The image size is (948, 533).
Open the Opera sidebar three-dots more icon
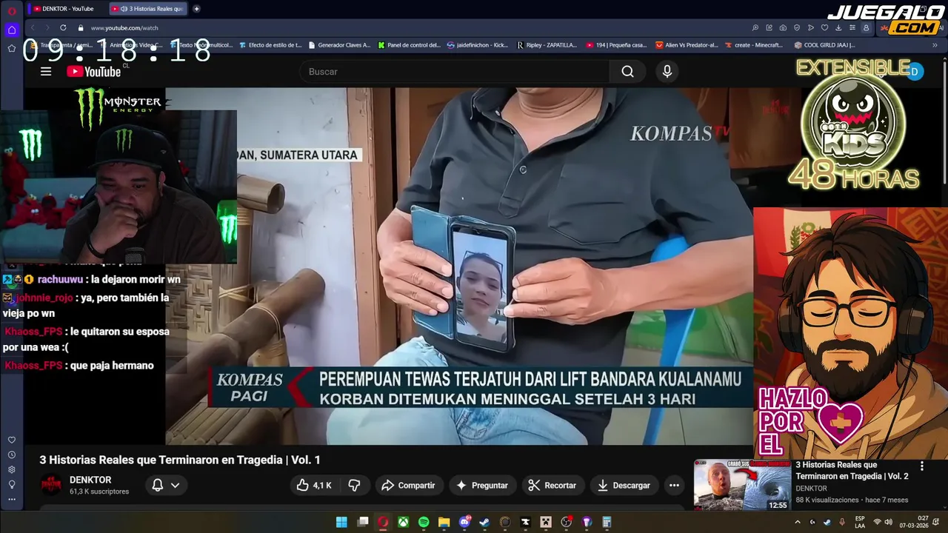click(12, 499)
